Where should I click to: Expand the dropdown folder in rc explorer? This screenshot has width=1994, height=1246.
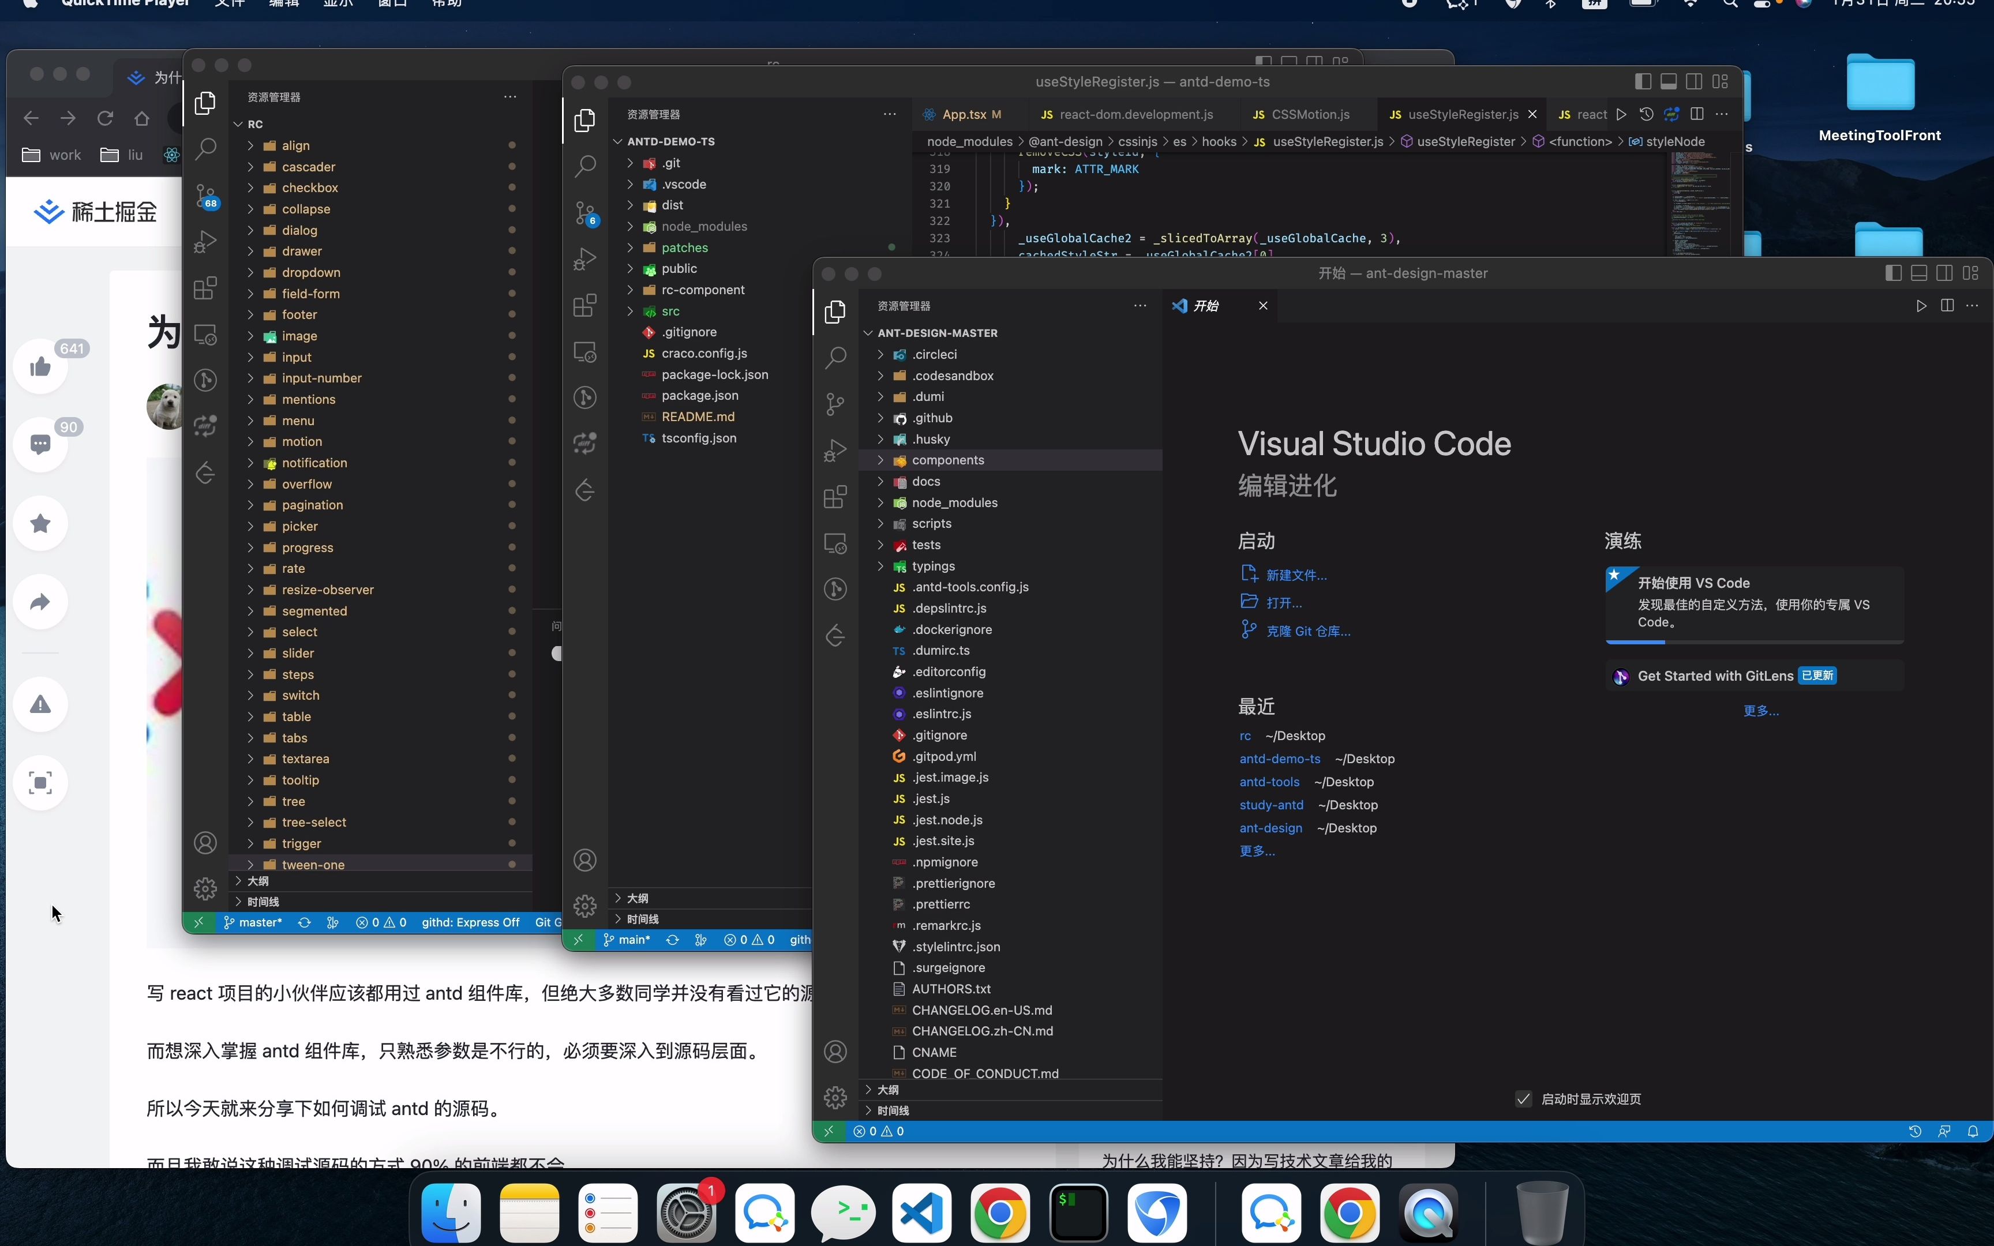point(381,272)
